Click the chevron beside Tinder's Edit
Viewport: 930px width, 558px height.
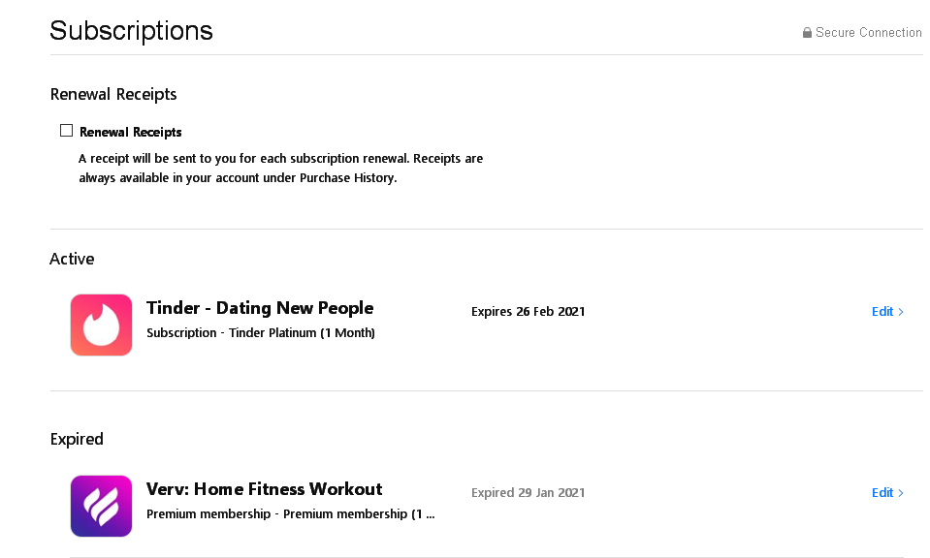point(901,312)
